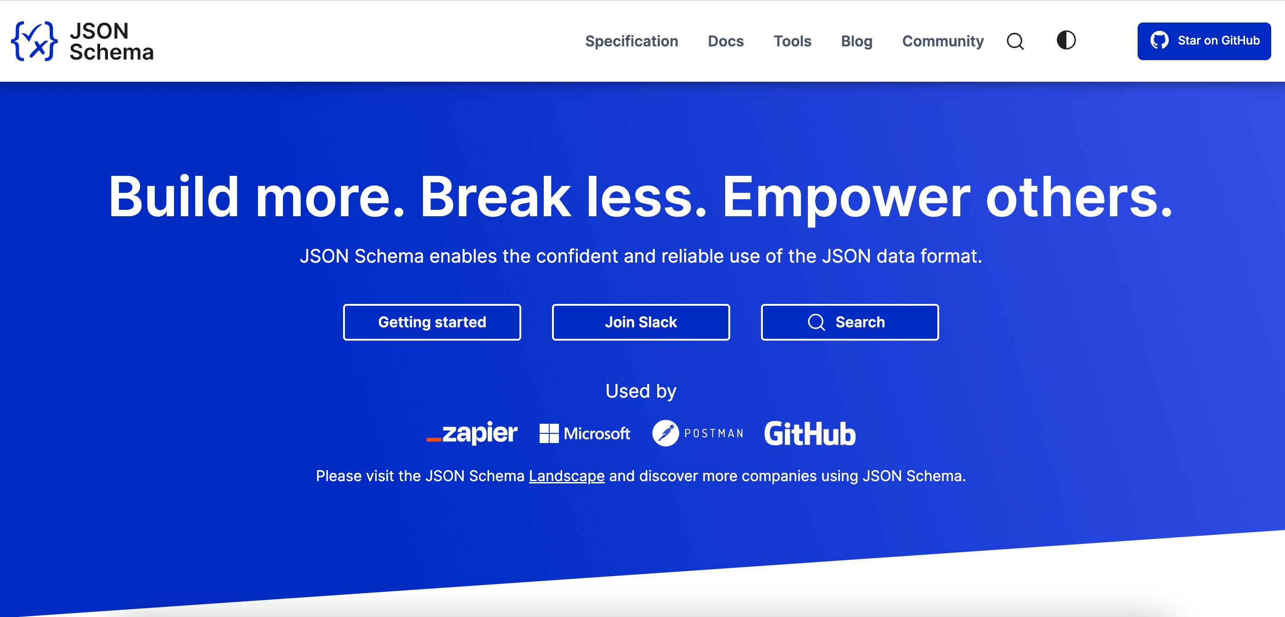Expand the Docs navigation section

coord(724,40)
